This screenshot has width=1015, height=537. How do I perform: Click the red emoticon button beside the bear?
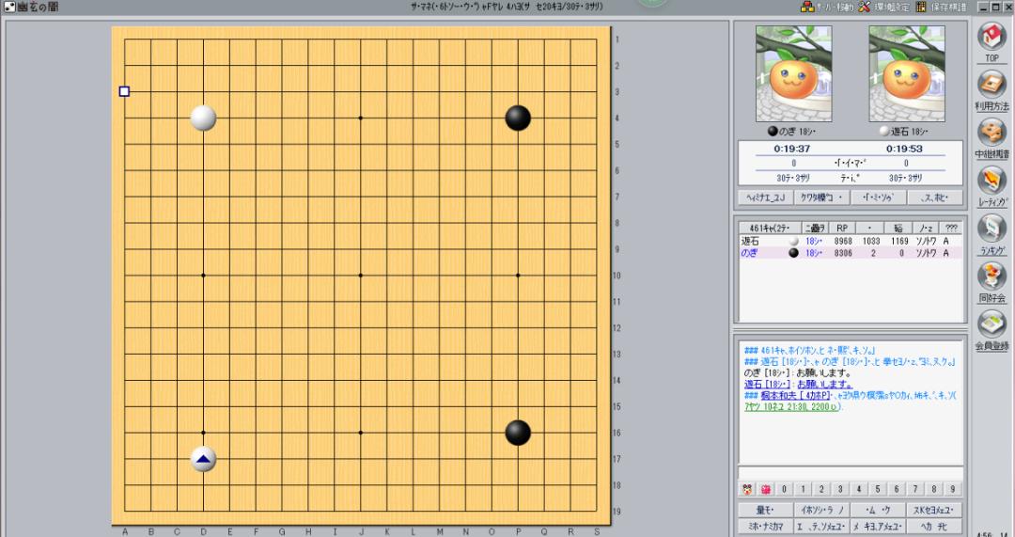click(x=766, y=489)
